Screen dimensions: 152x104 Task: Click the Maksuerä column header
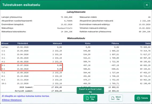click(x=57, y=43)
